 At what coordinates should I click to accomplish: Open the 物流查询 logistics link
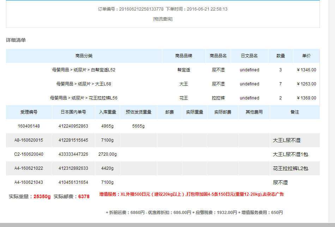163,19
